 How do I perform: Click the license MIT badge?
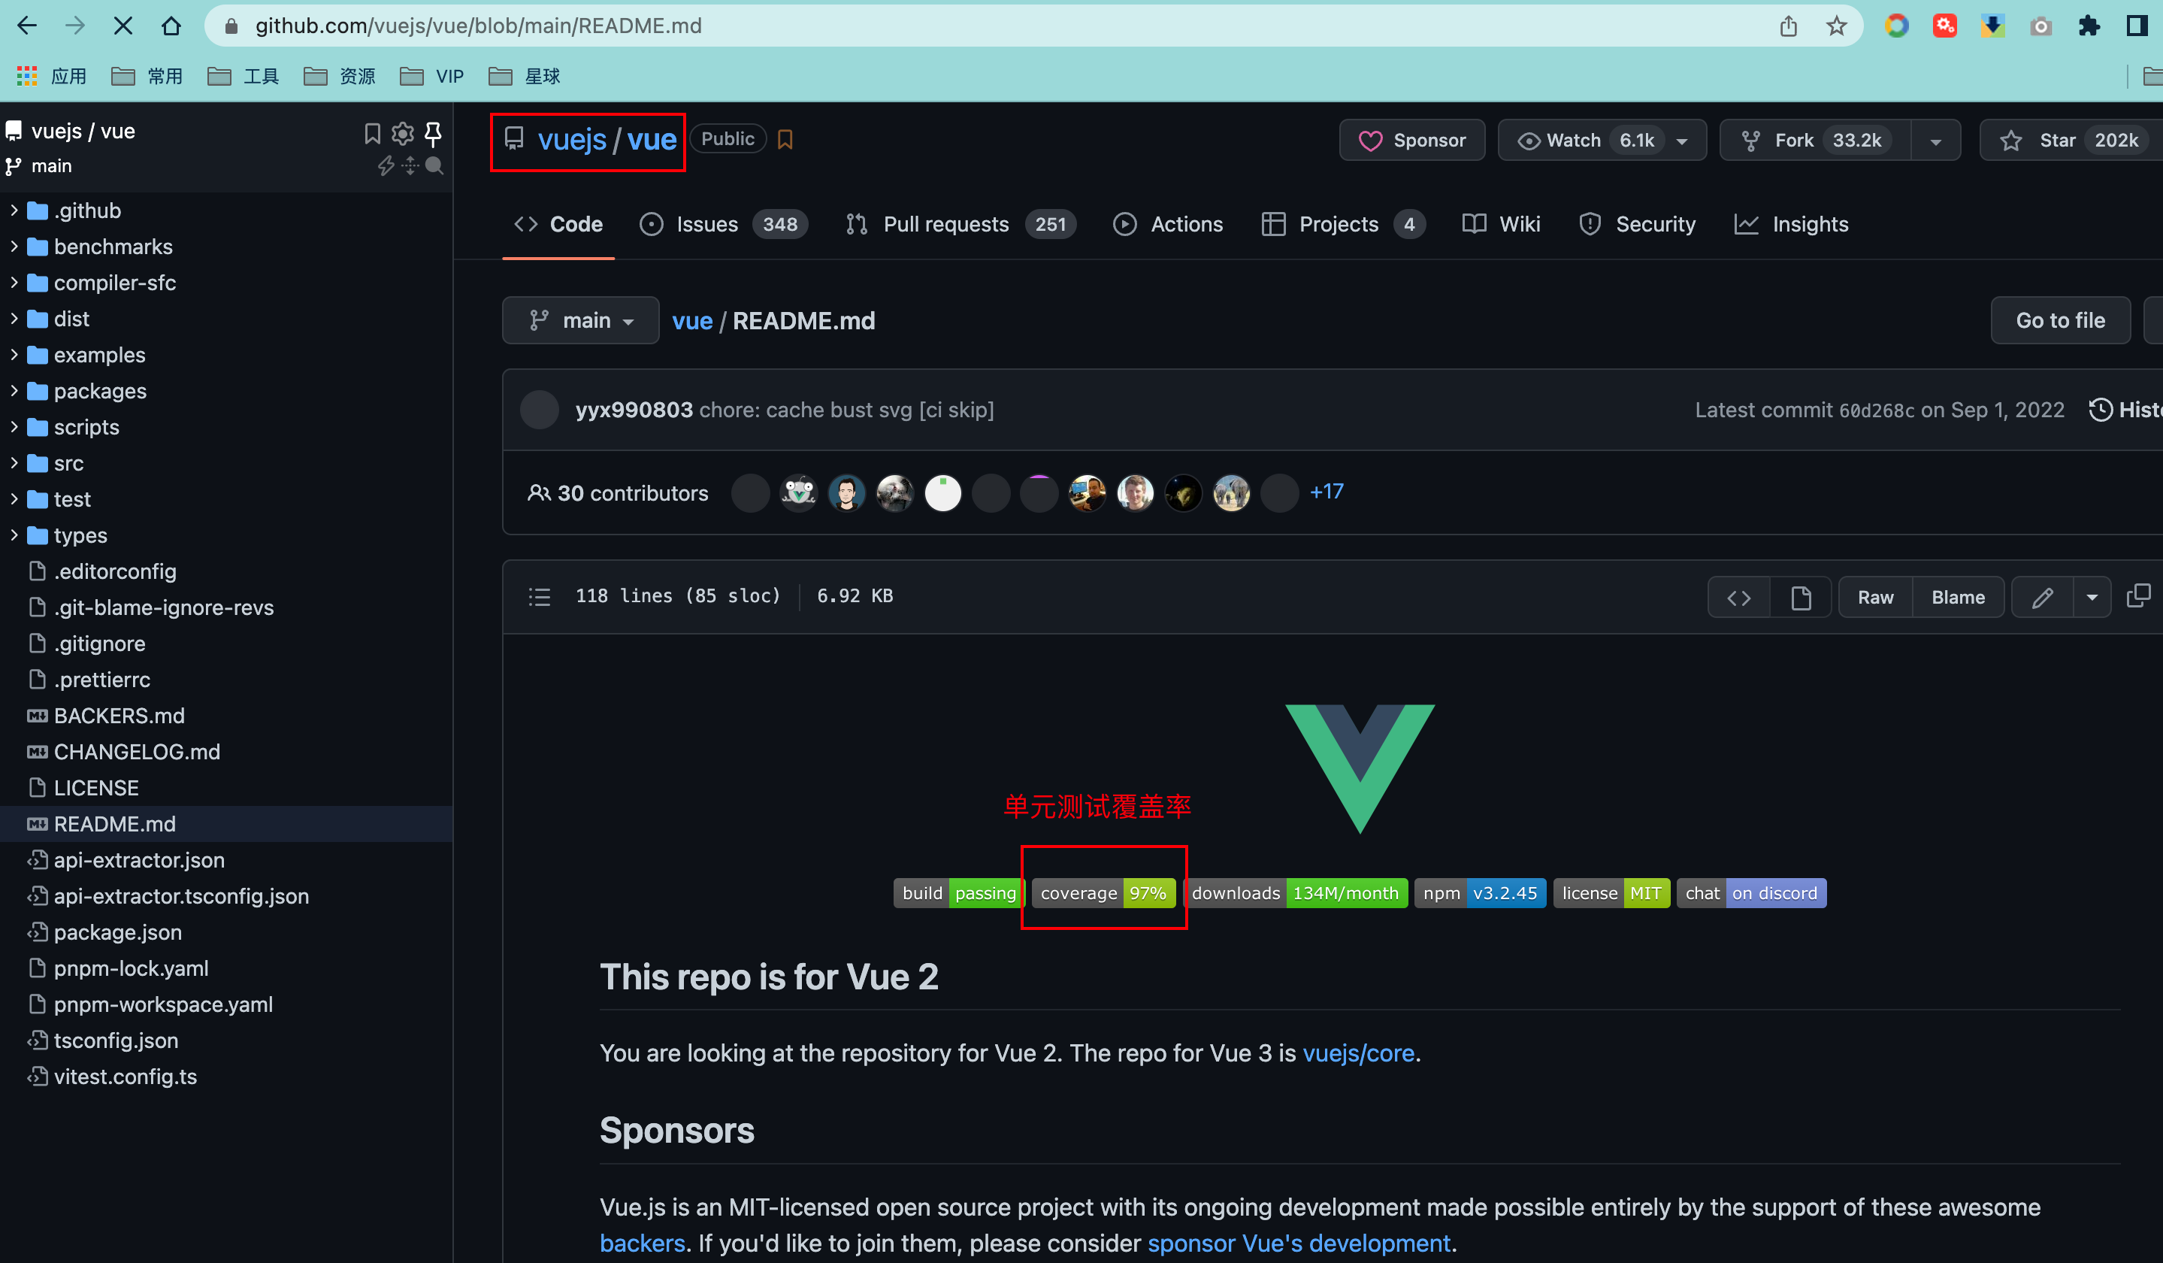[x=1611, y=893]
